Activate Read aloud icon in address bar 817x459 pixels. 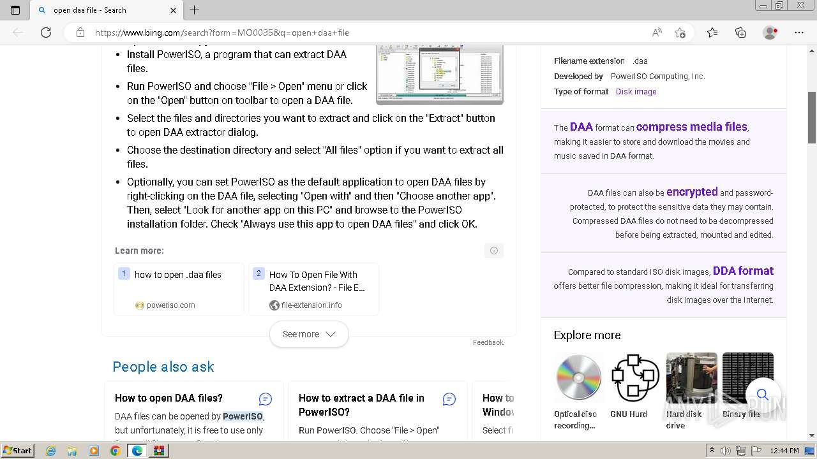(656, 33)
